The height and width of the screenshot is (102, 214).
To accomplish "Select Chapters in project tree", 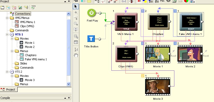I will (x=31, y=55).
